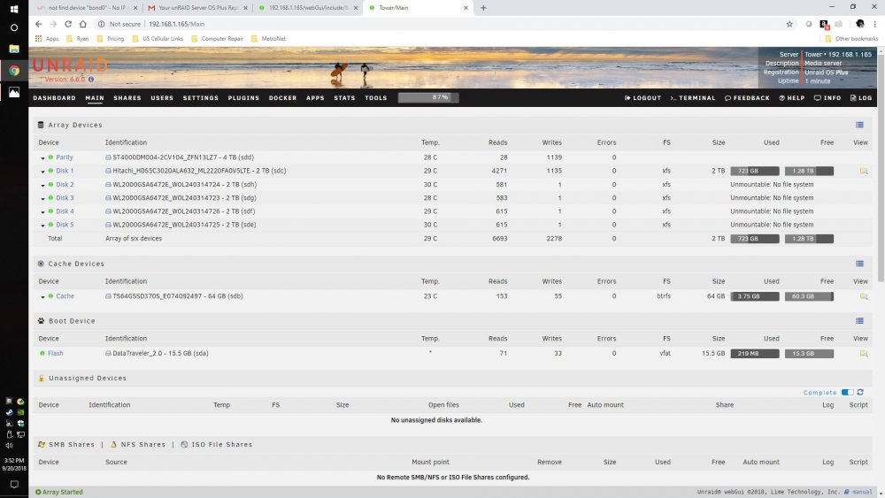Open Cache Devices list view icon
885x498 pixels.
(859, 264)
